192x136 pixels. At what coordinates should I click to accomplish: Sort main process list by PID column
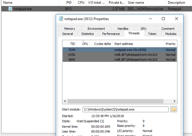click(66, 3)
